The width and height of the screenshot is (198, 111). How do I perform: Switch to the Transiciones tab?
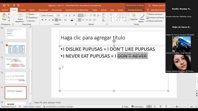[x=43, y=10]
